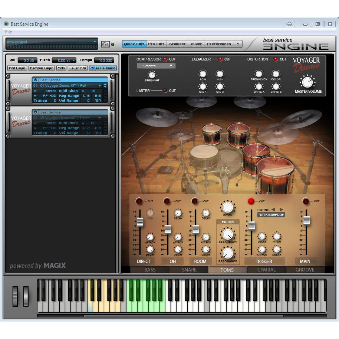The image size is (339, 339).
Task: Click the distortion Color knob
Action: pos(276,73)
